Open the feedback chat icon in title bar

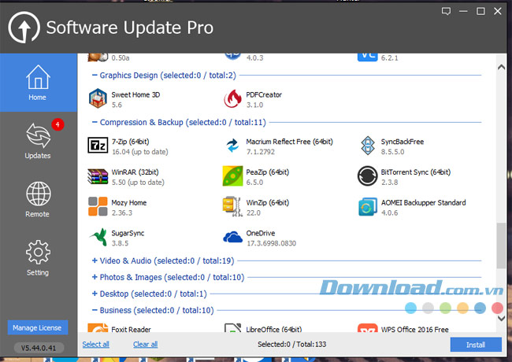[446, 12]
